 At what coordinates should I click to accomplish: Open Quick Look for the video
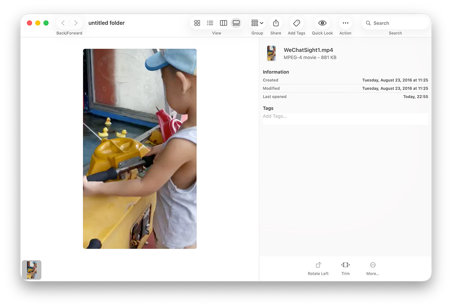pos(322,23)
